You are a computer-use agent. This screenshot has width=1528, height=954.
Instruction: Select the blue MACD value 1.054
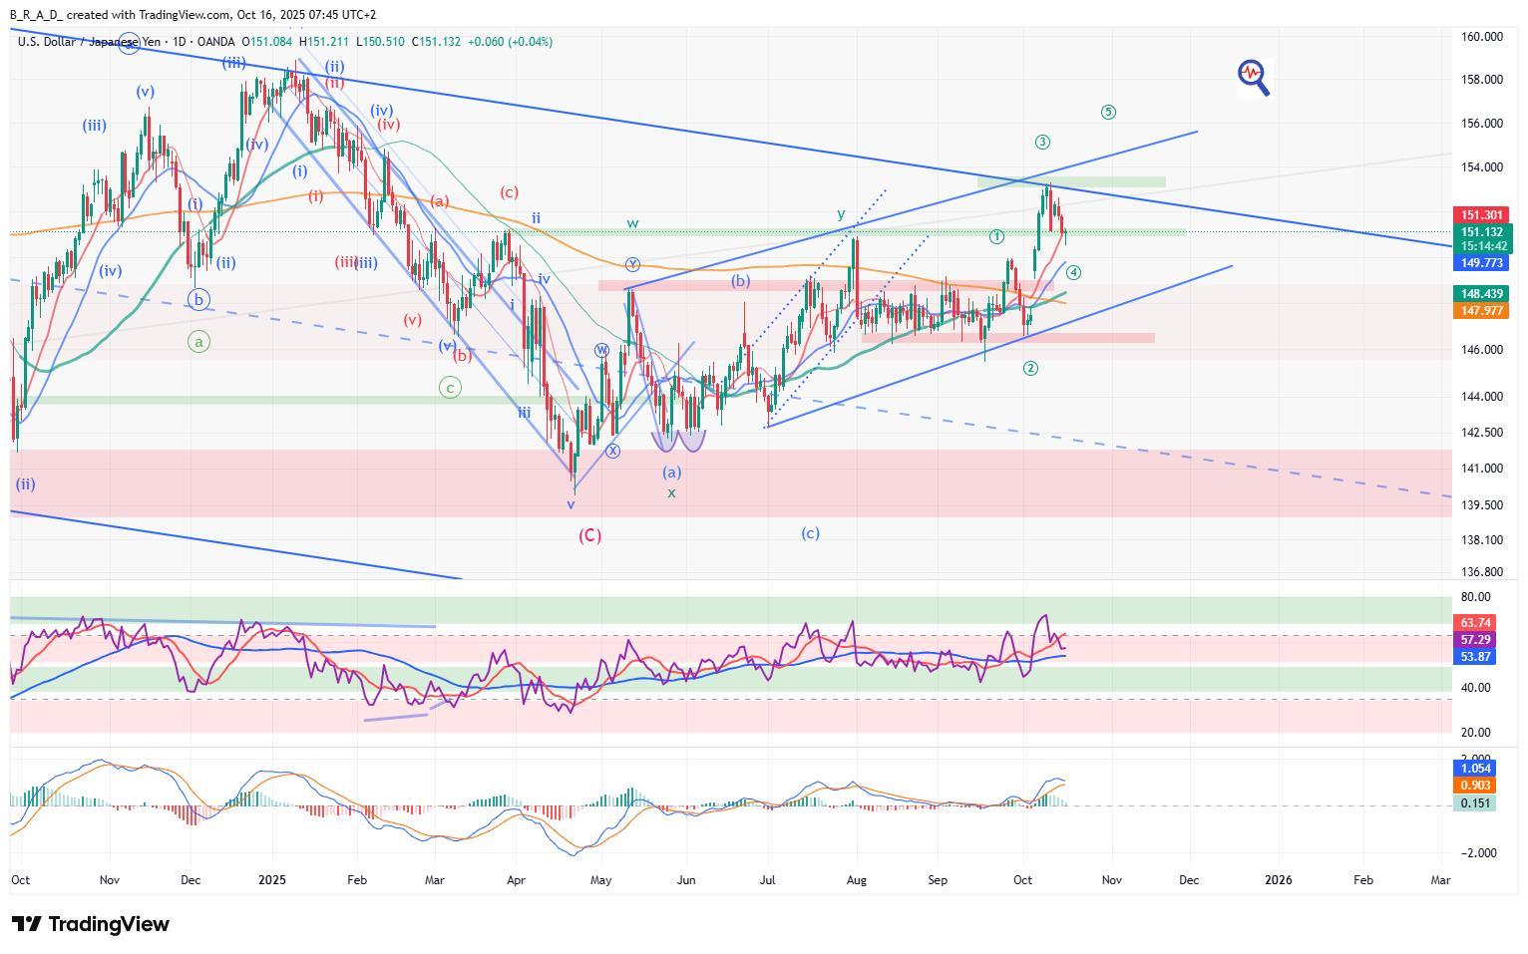click(x=1475, y=769)
